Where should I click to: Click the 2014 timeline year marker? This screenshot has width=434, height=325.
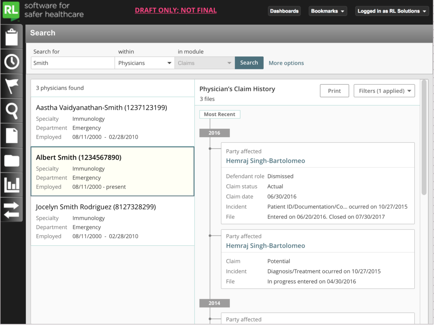214,303
